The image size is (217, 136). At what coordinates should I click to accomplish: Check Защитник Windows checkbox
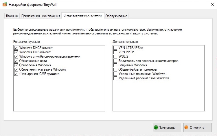115,65
